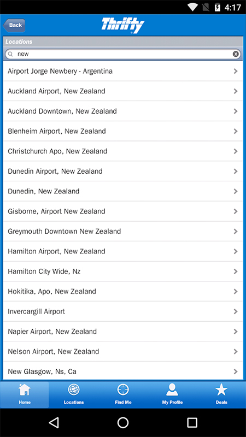Open the Android recent apps square
This screenshot has width=246, height=437.
(192, 422)
